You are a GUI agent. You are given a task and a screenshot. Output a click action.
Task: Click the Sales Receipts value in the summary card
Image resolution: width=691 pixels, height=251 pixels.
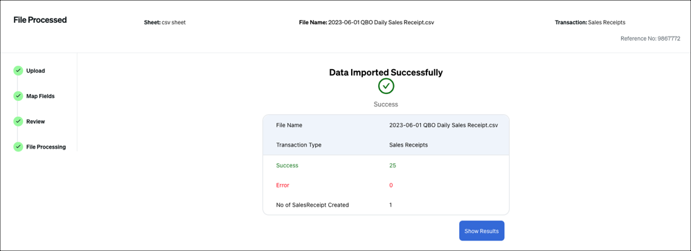409,145
